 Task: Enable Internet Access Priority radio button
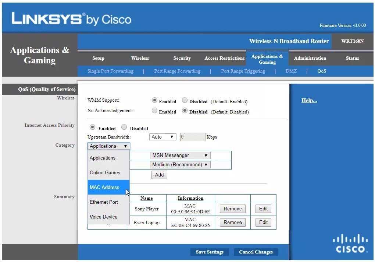92,127
